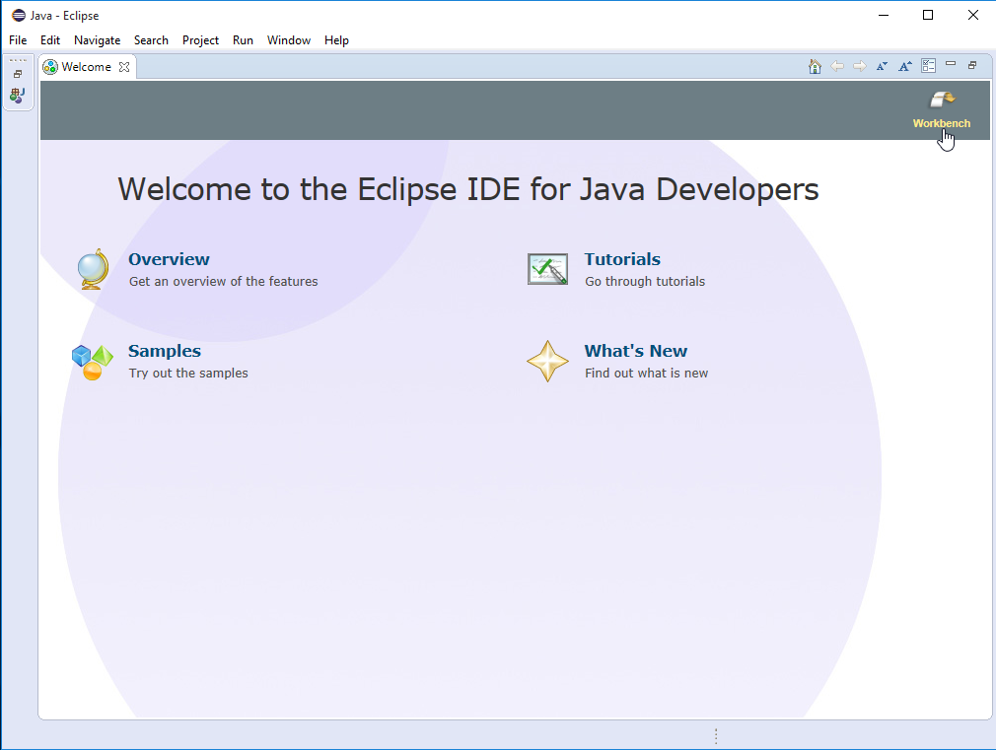Close the Welcome tab
Viewport: 996px width, 750px height.
point(124,66)
